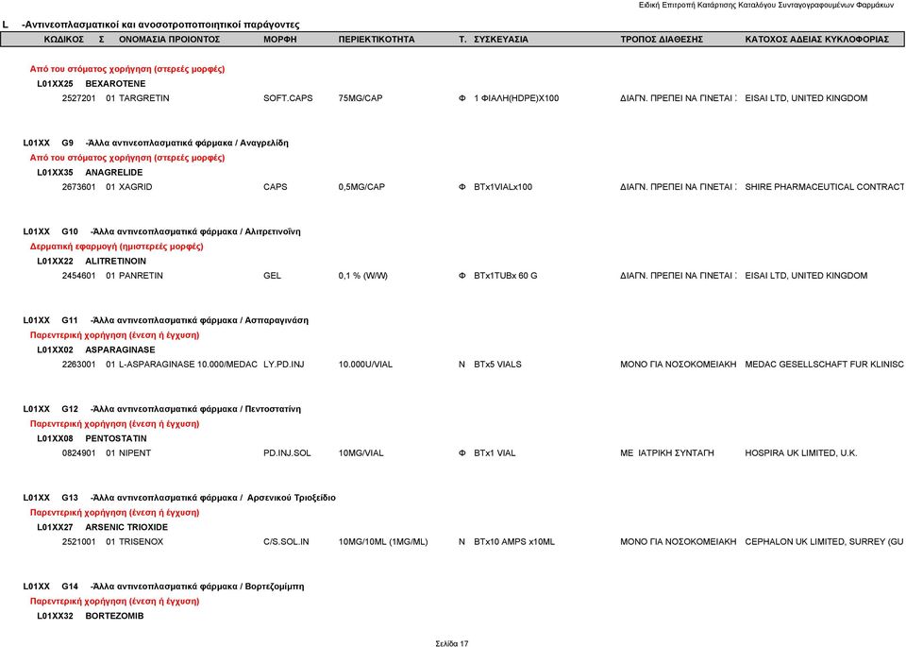Click group heading G10 Αλιτρετινοΐνη
Screen dimensions: 906x647
coord(161,231)
